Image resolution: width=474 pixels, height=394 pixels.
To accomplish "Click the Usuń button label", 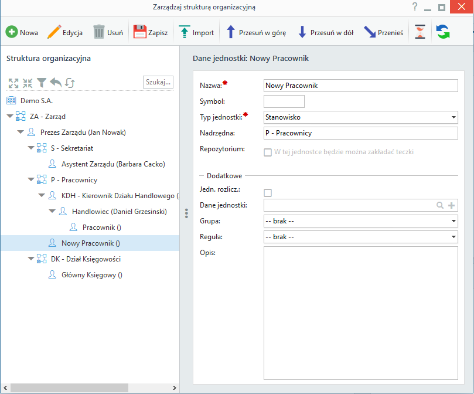I will pos(115,33).
